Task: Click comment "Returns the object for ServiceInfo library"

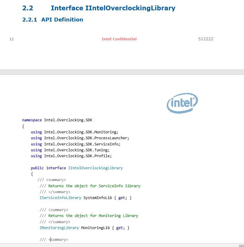Action: point(94,186)
